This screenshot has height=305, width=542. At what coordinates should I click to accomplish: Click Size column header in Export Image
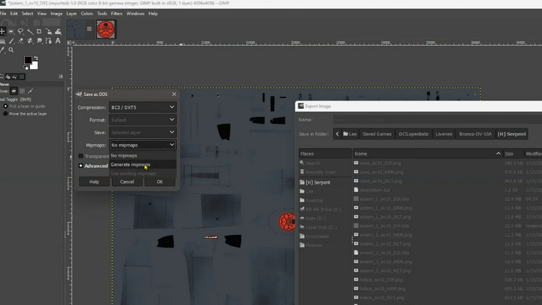(x=513, y=154)
